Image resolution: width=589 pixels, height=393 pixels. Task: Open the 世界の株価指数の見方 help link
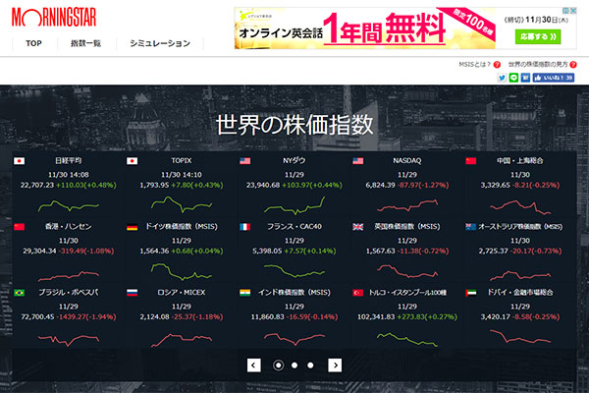pyautogui.click(x=538, y=64)
